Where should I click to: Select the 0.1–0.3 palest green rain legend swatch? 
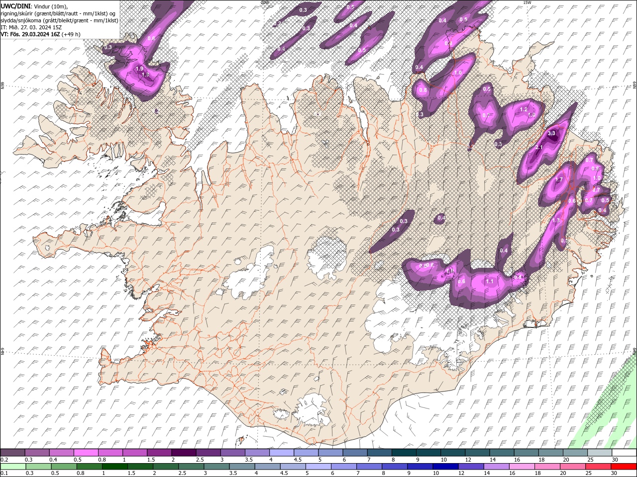12,467
